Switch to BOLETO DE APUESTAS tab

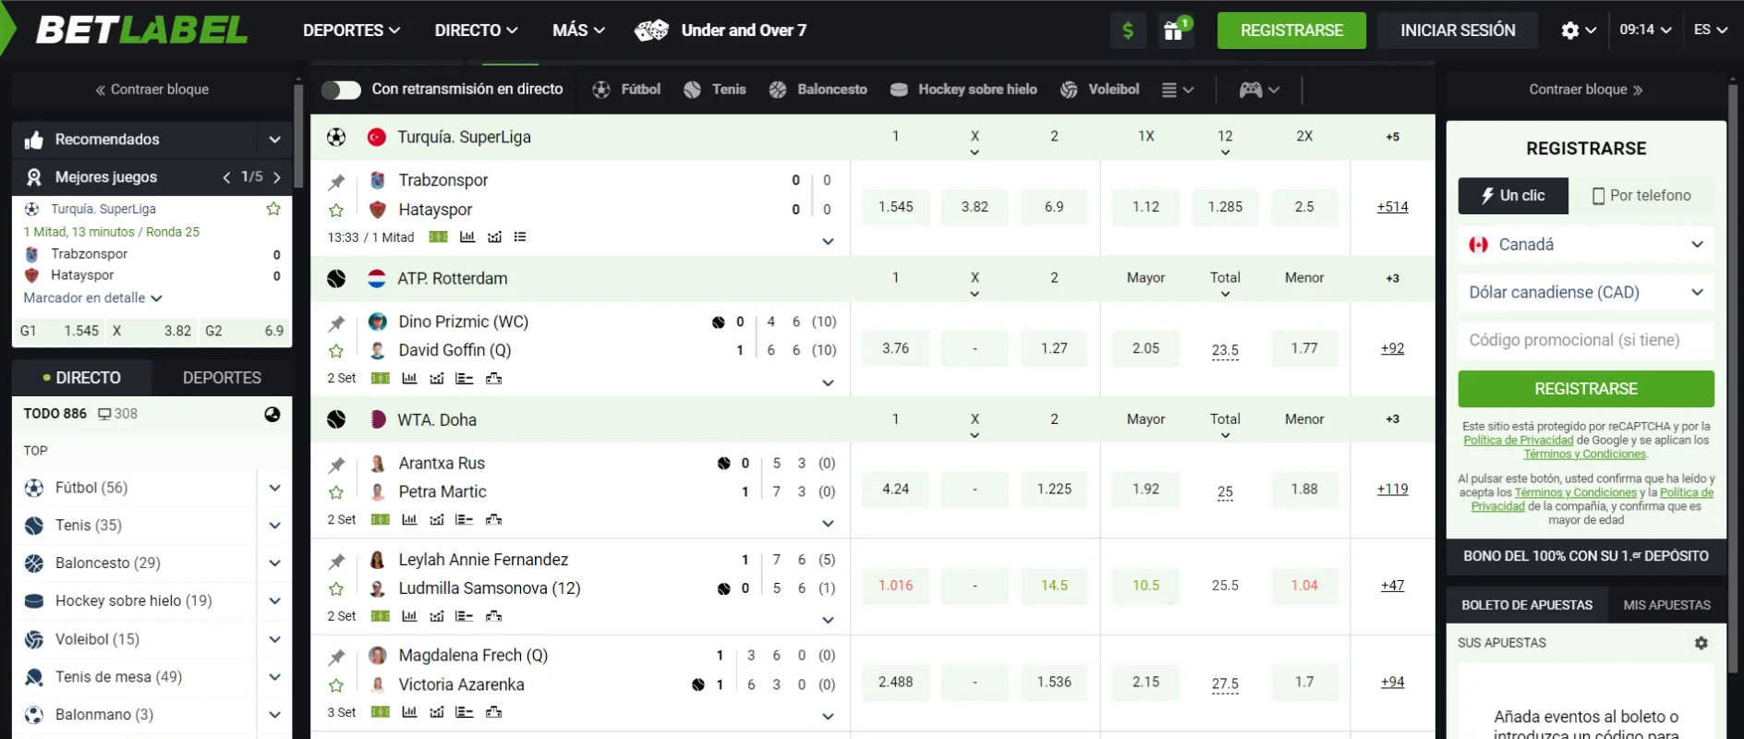pyautogui.click(x=1527, y=605)
